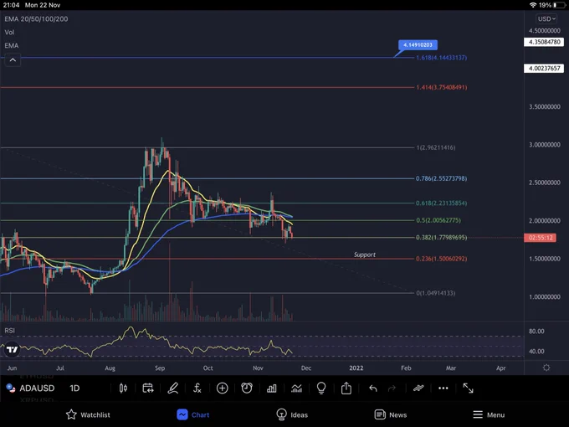569x427 pixels.
Task: Select the Support text annotation
Action: 365,255
